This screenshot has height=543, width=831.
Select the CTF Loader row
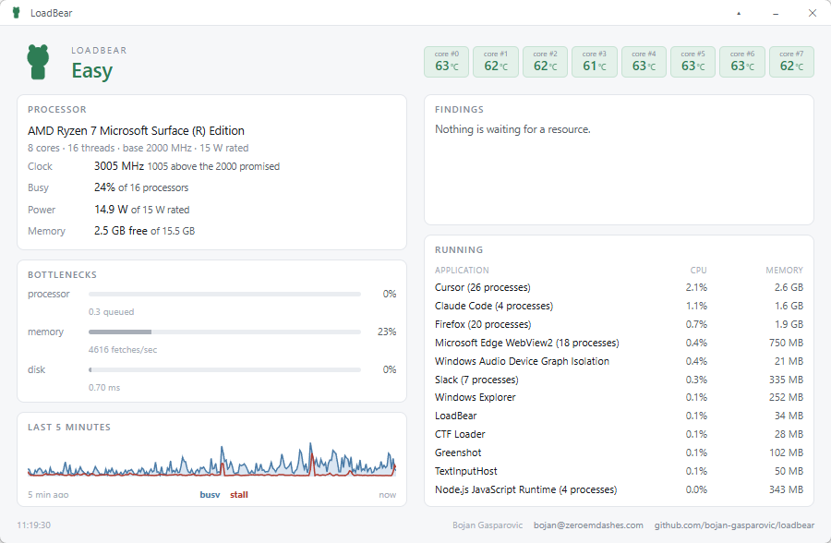(x=619, y=434)
